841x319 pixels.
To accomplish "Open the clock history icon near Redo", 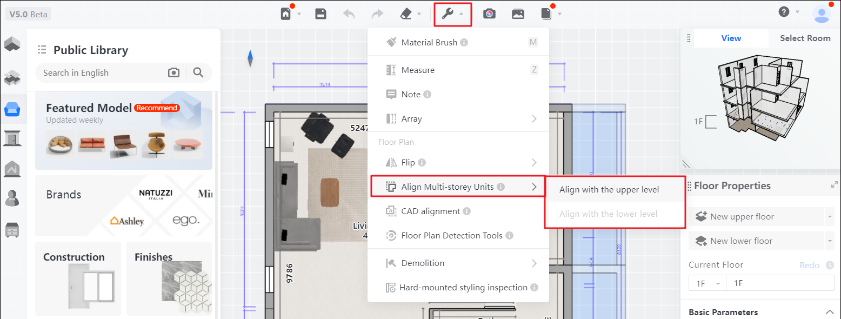I will [830, 265].
